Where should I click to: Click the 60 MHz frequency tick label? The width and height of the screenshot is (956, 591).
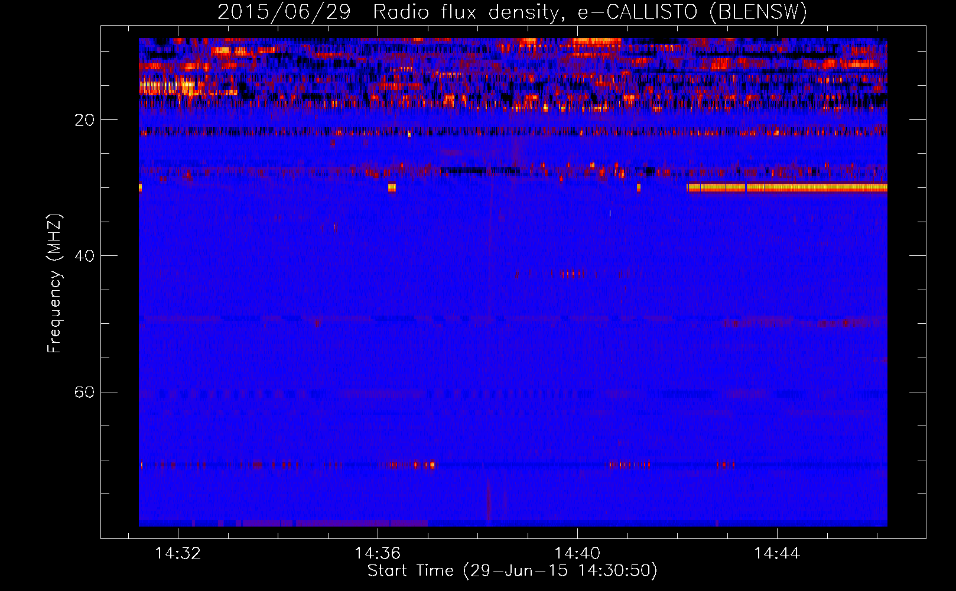click(x=84, y=392)
